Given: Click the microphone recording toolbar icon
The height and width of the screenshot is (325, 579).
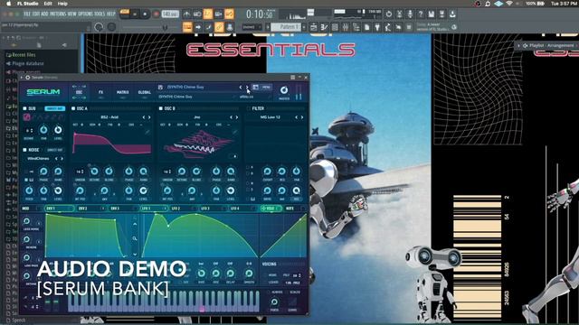Looking at the screenshot, I should tap(410, 14).
